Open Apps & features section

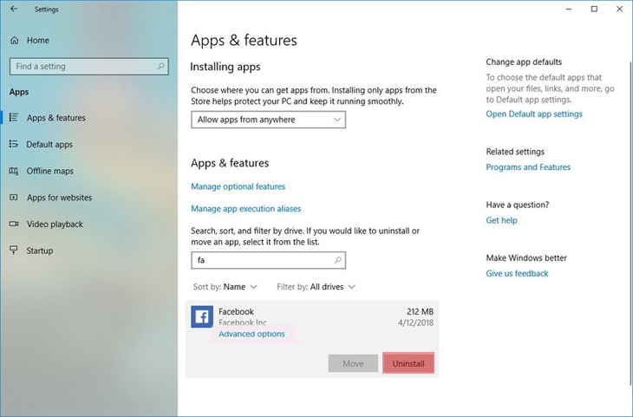pyautogui.click(x=56, y=118)
